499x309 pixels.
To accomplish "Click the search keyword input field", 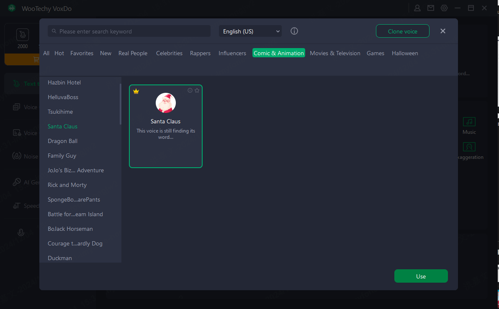I will (132, 31).
